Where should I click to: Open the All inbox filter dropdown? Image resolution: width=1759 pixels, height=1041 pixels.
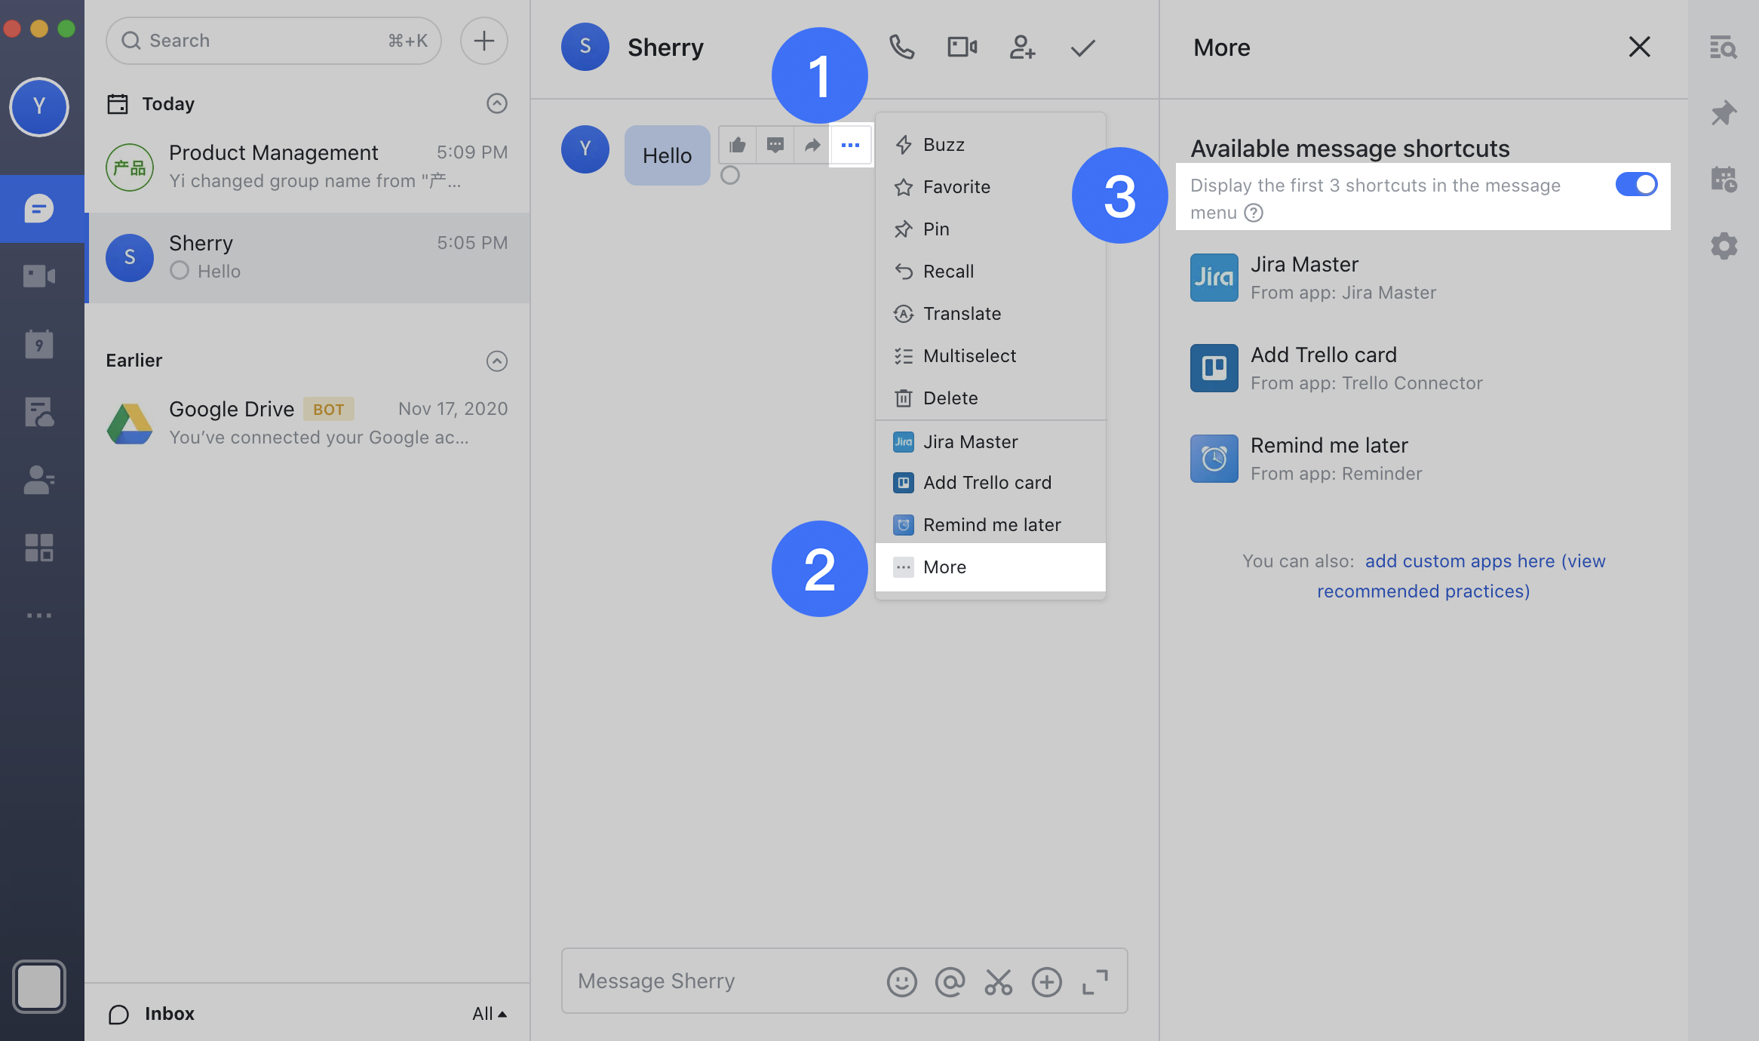click(489, 1014)
